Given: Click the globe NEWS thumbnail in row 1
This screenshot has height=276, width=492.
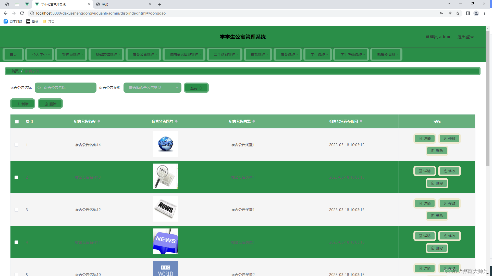Looking at the screenshot, I should pyautogui.click(x=166, y=144).
